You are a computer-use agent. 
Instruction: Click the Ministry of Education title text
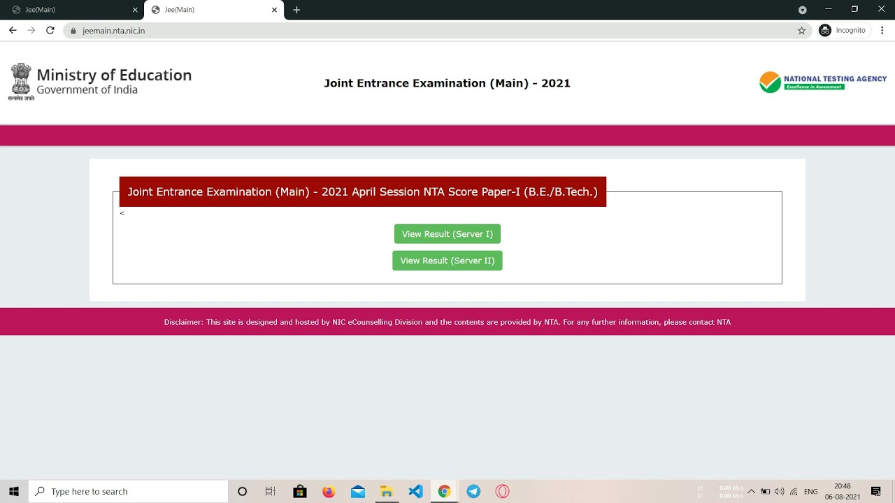(x=114, y=75)
